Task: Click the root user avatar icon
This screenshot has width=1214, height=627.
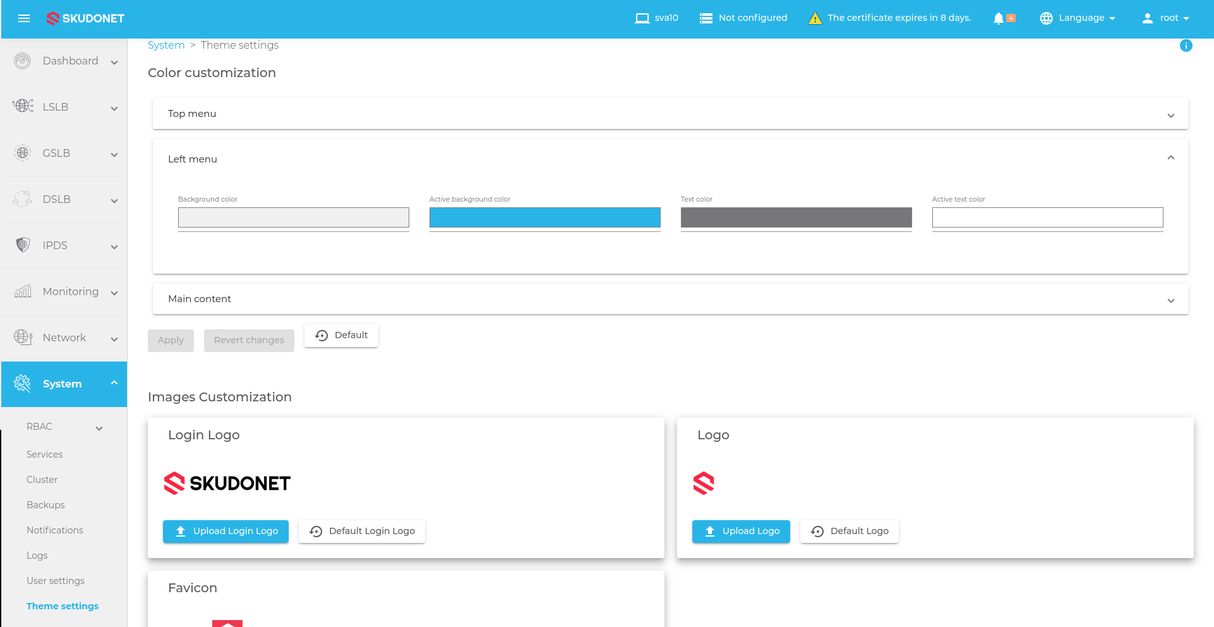Action: point(1148,18)
